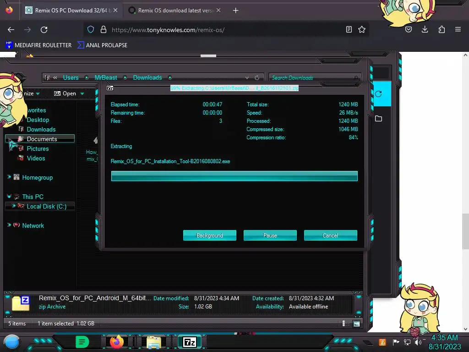Click the Search Downloads field
Image resolution: width=469 pixels, height=352 pixels.
coord(315,78)
